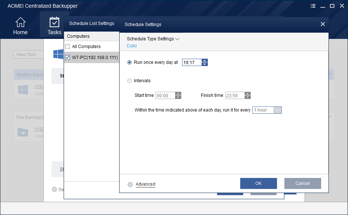
Task: Select the Intervals radio button
Action: click(129, 81)
